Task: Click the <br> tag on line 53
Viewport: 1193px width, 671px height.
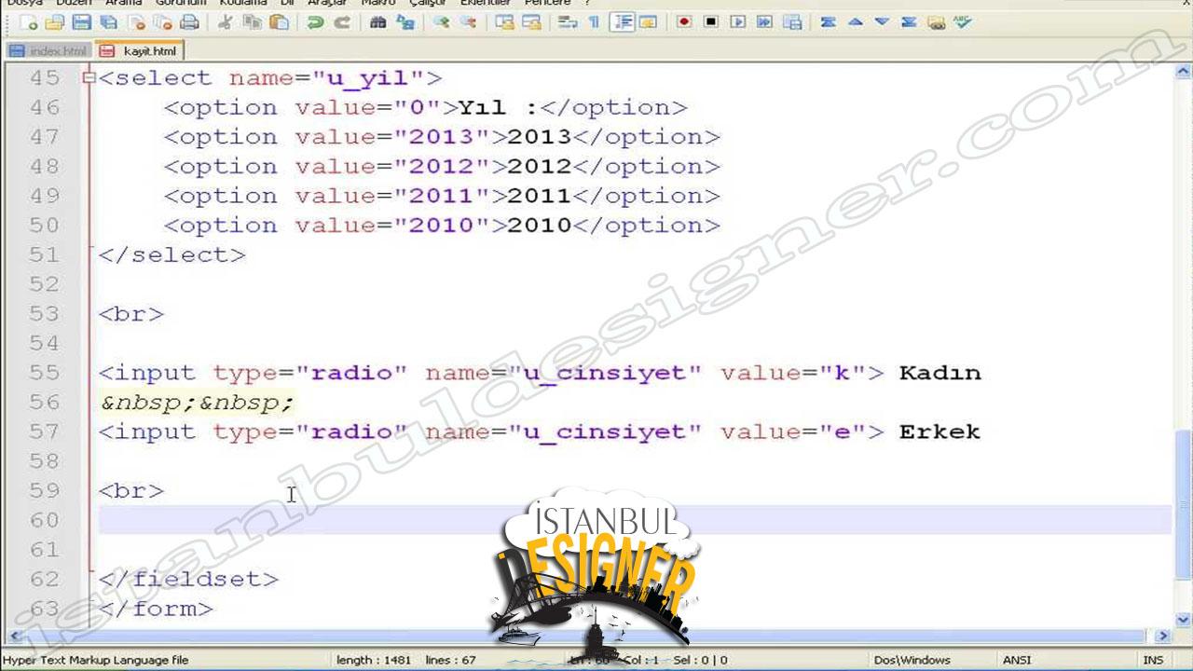Action: (131, 314)
